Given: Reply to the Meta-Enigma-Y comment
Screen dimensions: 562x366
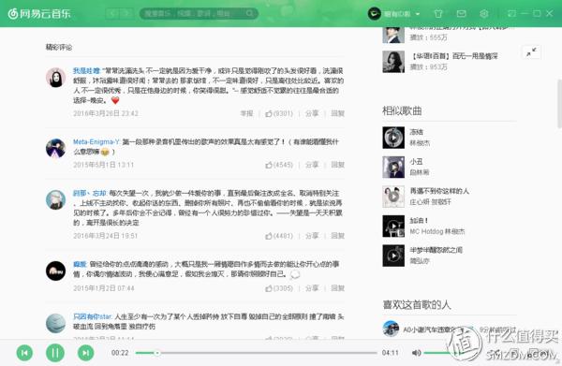Looking at the screenshot, I should 337,165.
